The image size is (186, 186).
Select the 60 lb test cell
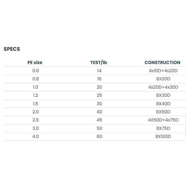click(99, 136)
